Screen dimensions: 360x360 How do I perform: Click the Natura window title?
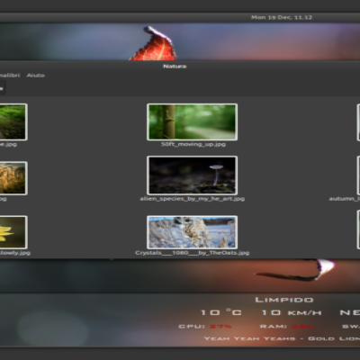(175, 67)
